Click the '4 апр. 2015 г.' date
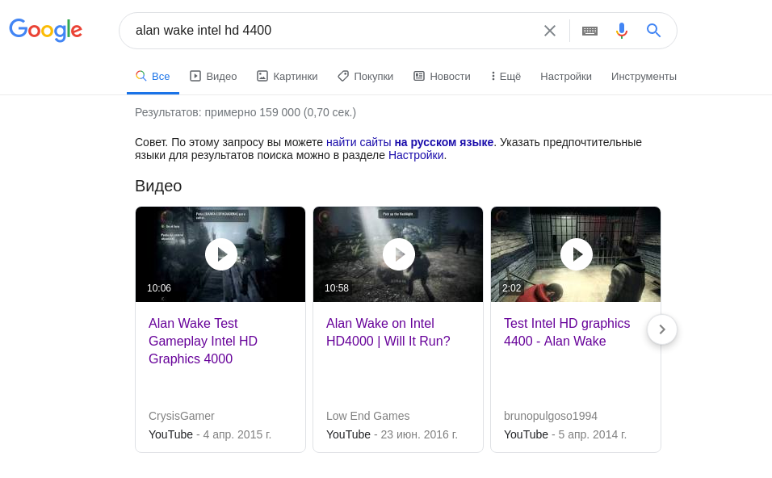 237,434
